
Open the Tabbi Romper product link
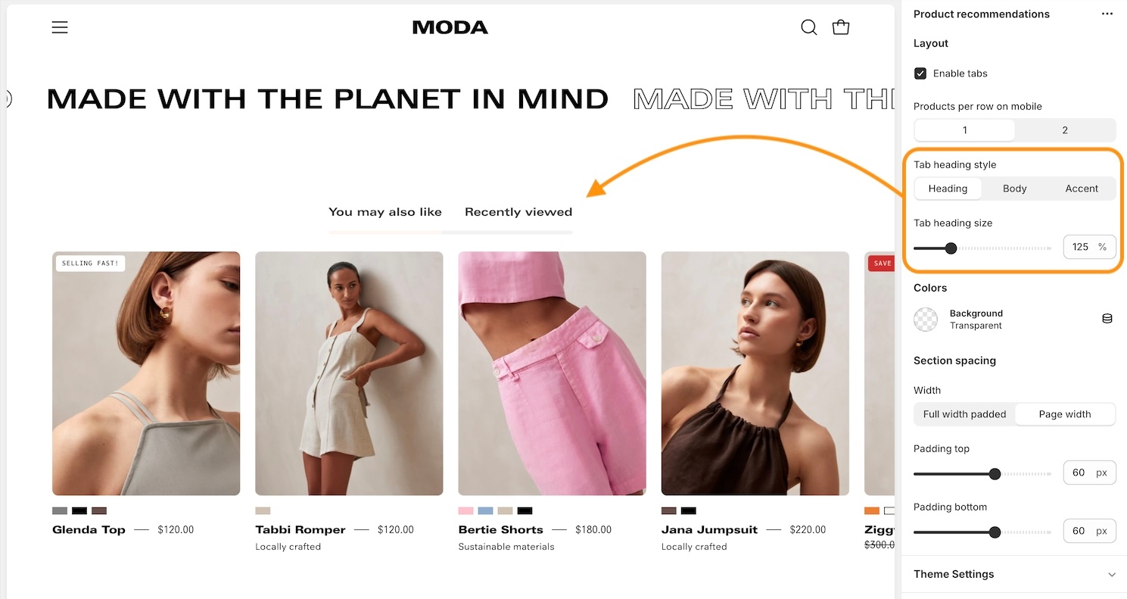pyautogui.click(x=300, y=530)
